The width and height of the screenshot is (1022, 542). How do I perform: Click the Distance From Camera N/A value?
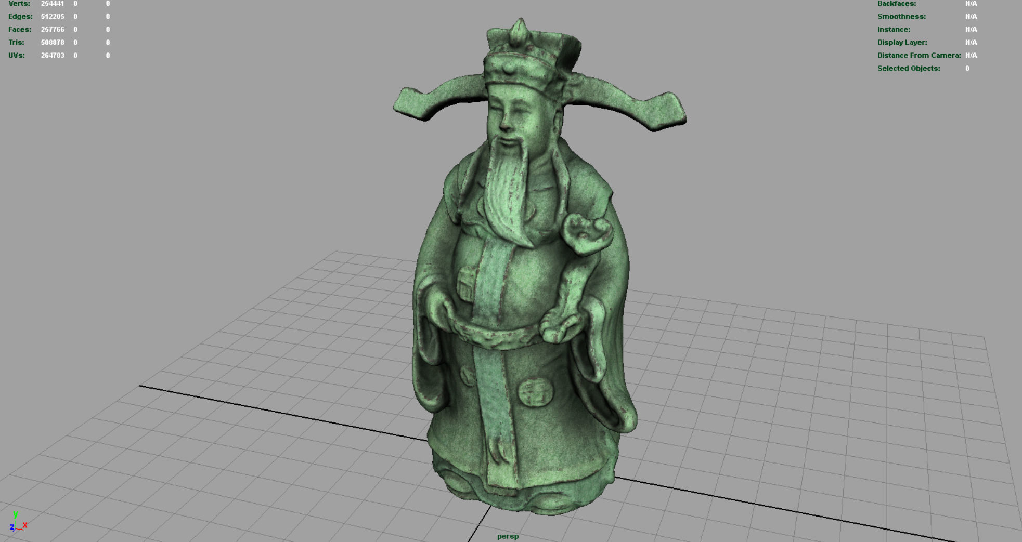pos(971,56)
